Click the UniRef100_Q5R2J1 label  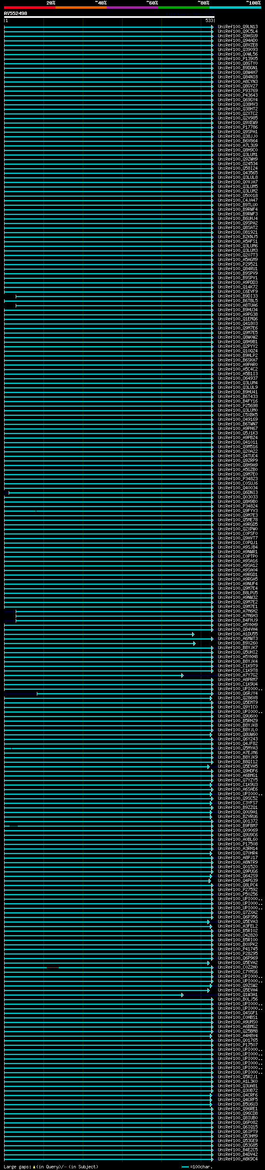(x=238, y=1077)
